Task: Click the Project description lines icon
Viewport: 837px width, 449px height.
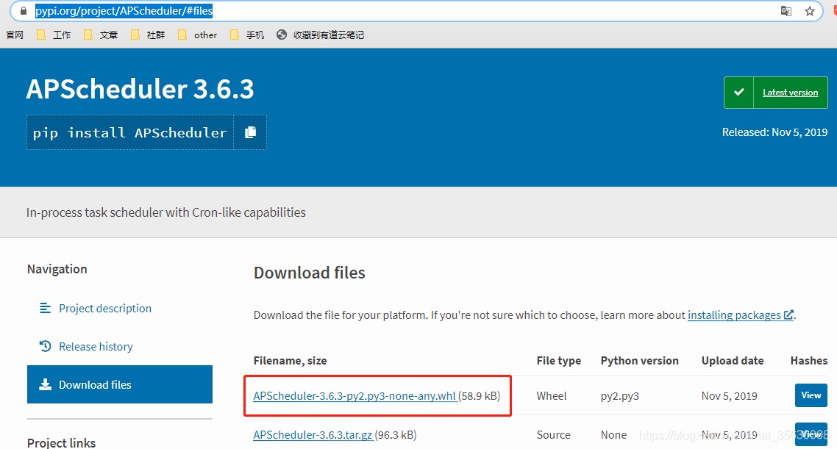Action: [x=46, y=308]
